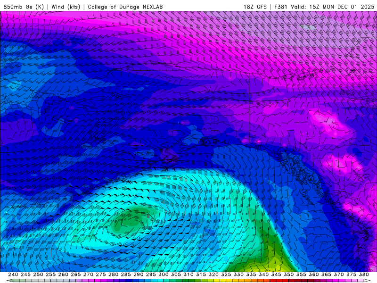Image resolution: width=377 pixels, height=283 pixels.
Task: Select the 320 label on the color scale
Action: tap(213, 275)
